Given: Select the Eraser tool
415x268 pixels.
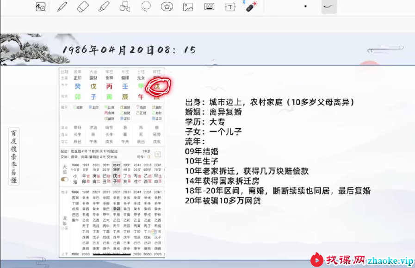Looking at the screenshot, I should [83, 7].
